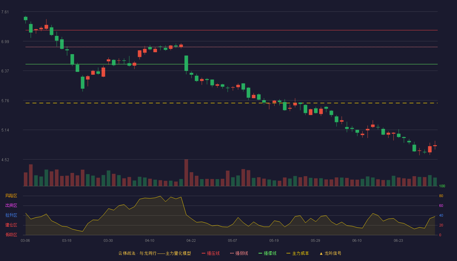Click the 04-22 date label
The width and height of the screenshot is (457, 261).
point(191,240)
